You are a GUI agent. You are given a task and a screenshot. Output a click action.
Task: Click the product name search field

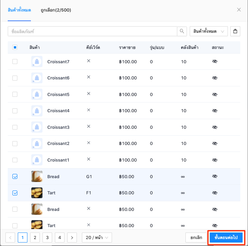(92, 31)
